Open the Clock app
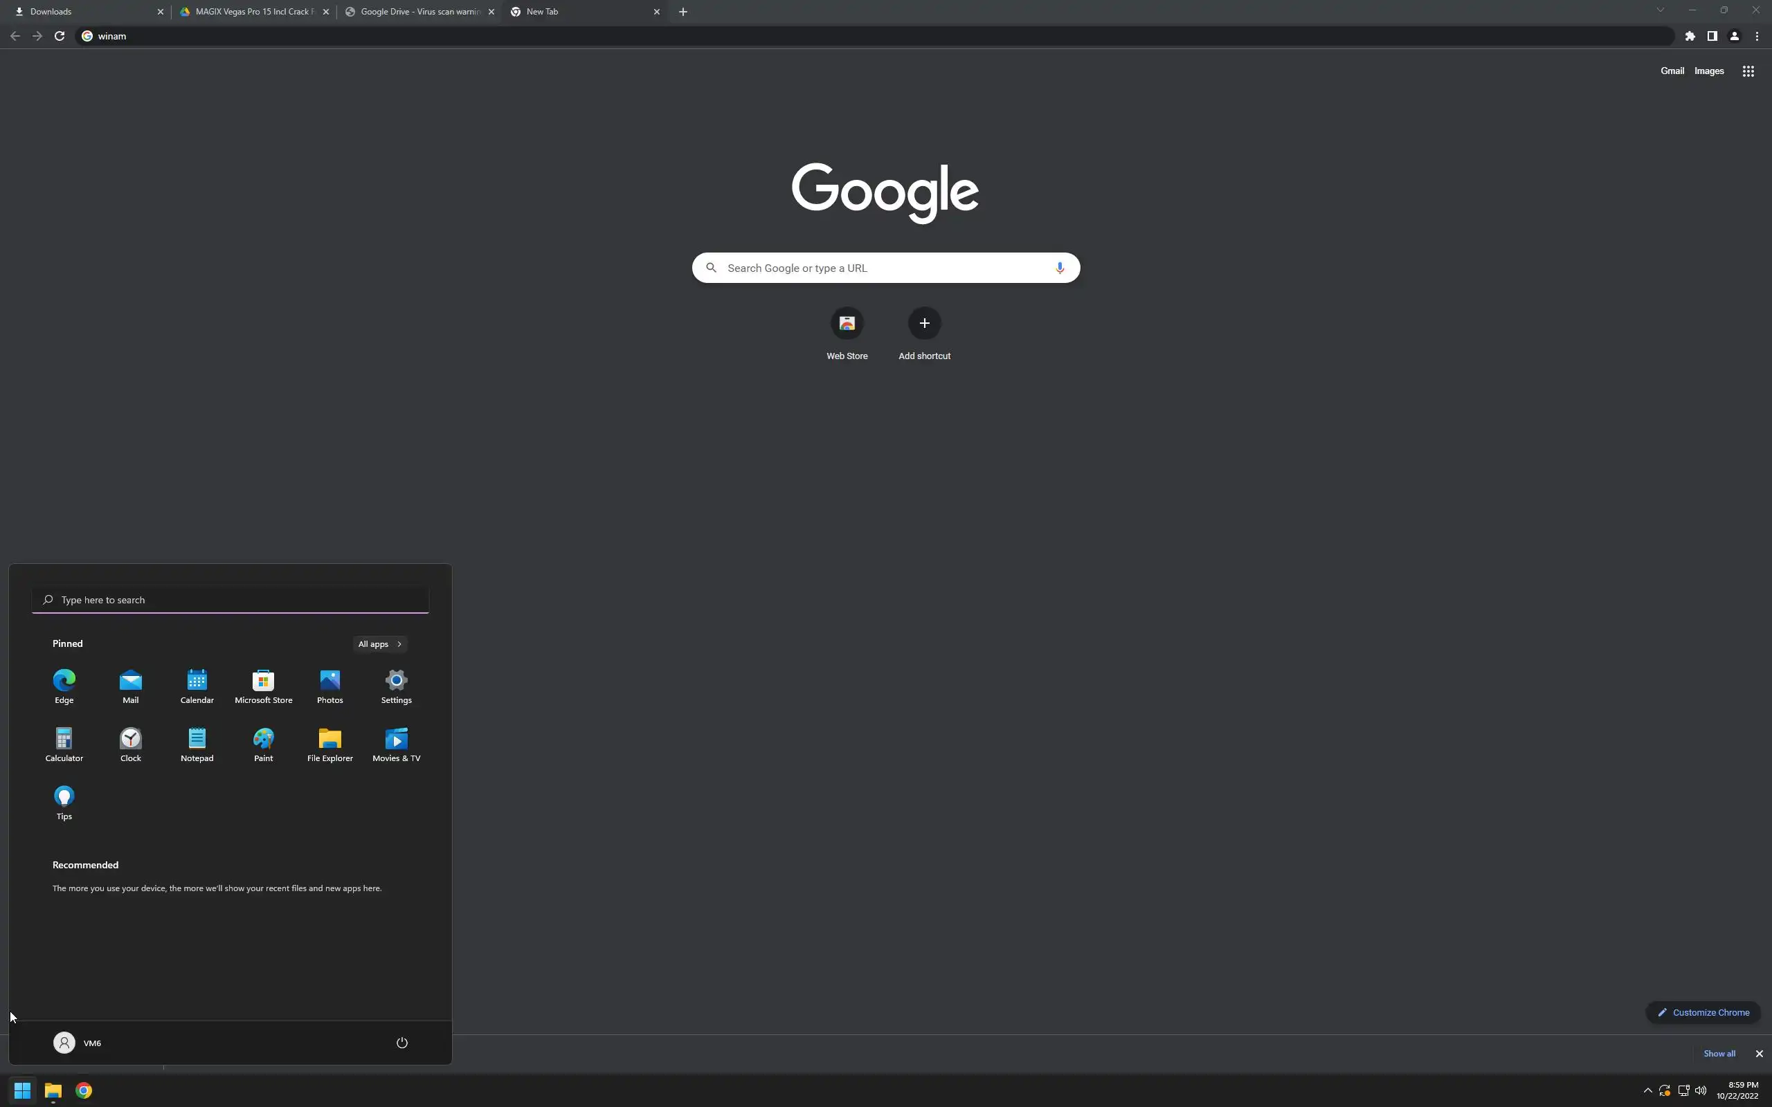Viewport: 1772px width, 1107px height. 130,743
